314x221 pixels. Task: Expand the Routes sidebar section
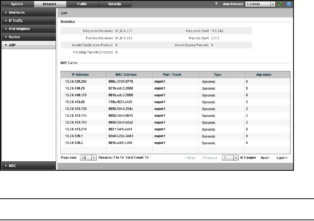point(28,37)
